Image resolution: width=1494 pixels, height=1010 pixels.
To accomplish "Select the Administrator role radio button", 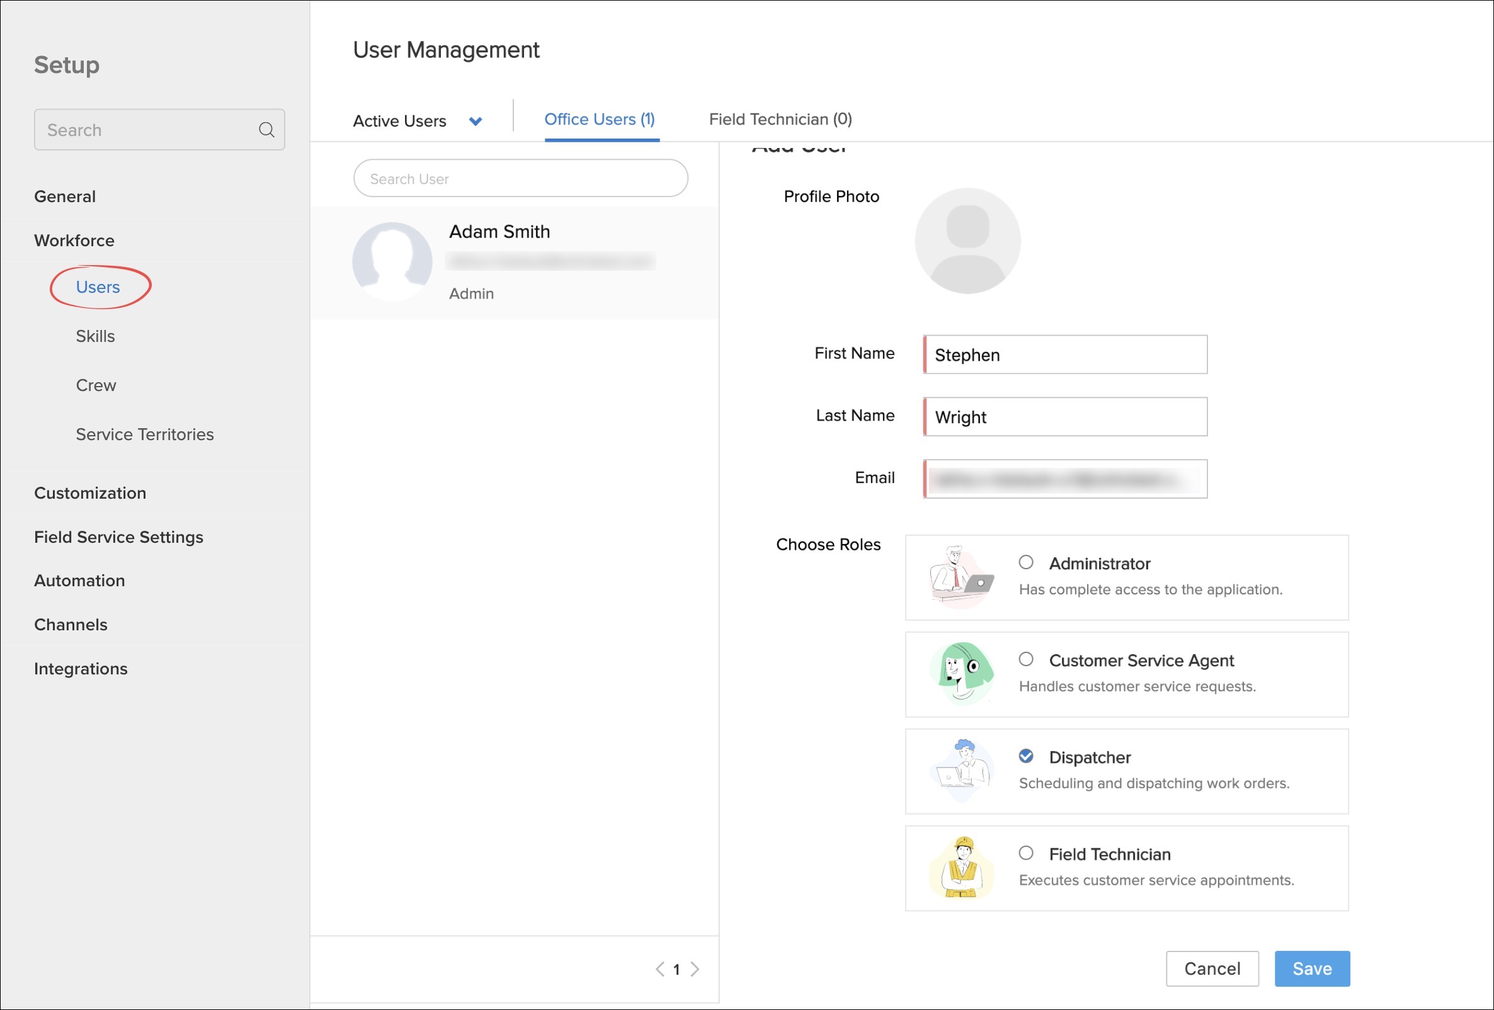I will pos(1026,562).
